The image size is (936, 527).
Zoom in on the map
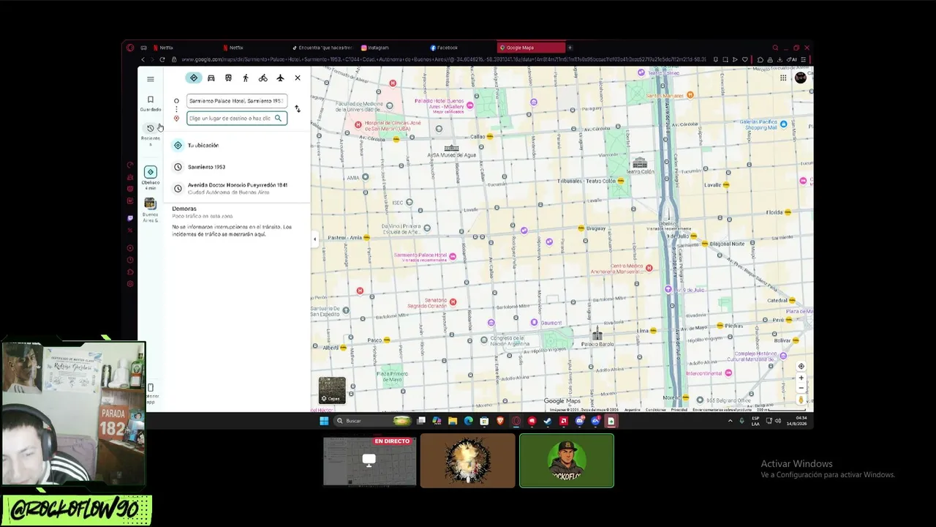(801, 378)
